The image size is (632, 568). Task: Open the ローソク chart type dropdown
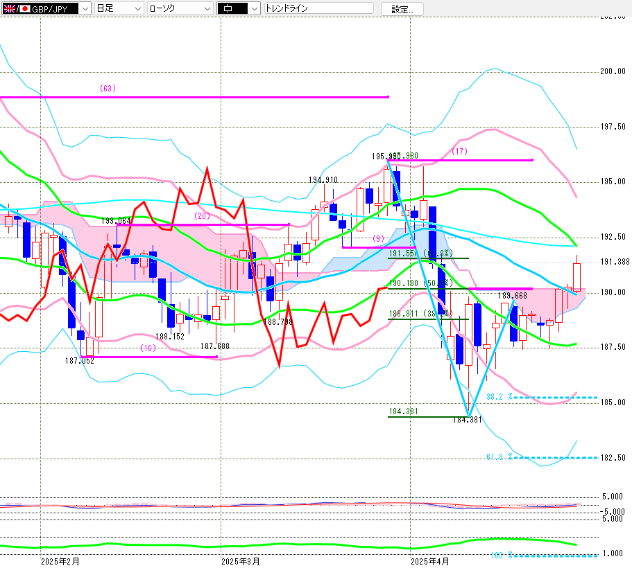point(180,8)
